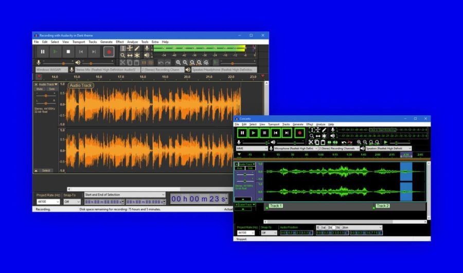The height and width of the screenshot is (273, 463).
Task: Stop recording in the dark theme window
Action: click(x=68, y=51)
